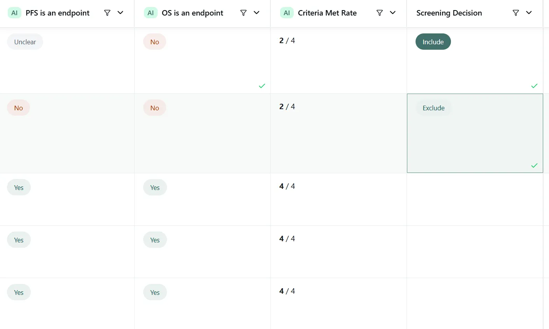Click the filter icon for PFS is an endpoint
This screenshot has height=329, width=549.
click(x=107, y=13)
